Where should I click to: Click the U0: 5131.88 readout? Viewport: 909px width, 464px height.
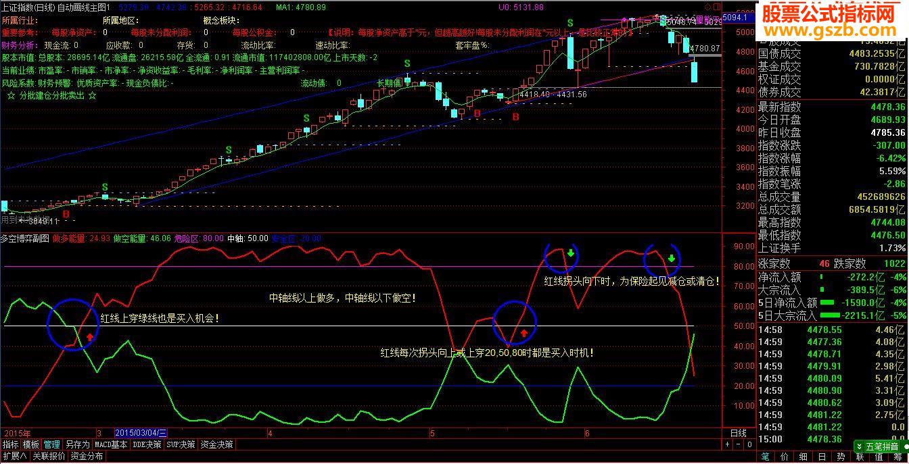pos(521,7)
